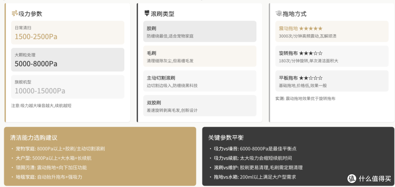Click the text 180次/分钟旋转,单次清洁面积大
This screenshot has height=187, width=395.
309,61
